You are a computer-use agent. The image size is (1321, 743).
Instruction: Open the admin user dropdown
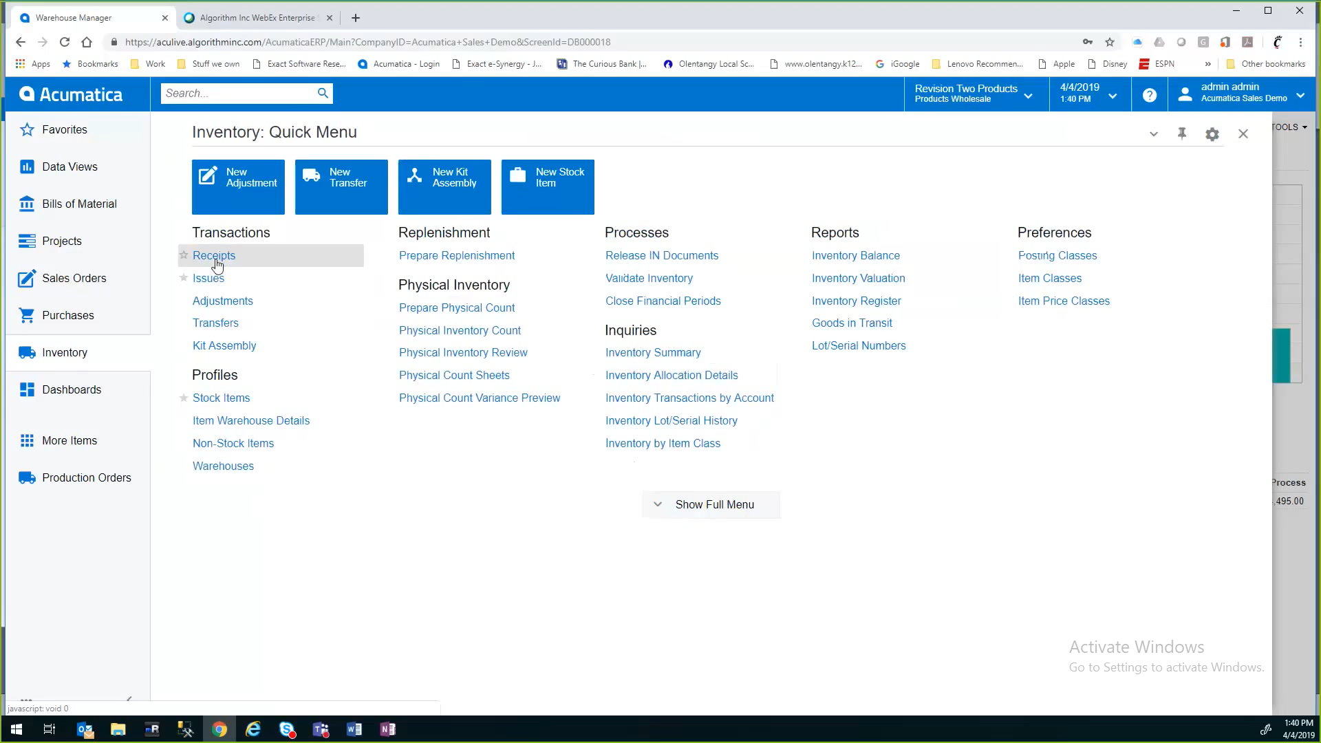1300,96
